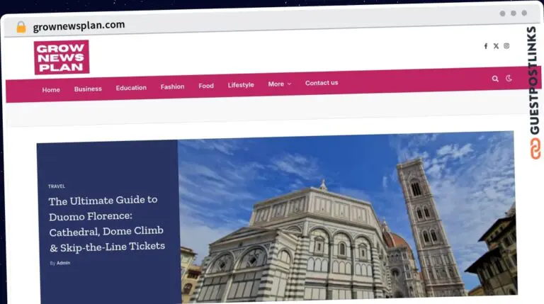The image size is (544, 304).
Task: Click the Grow News Plan logo
Action: pyautogui.click(x=62, y=57)
